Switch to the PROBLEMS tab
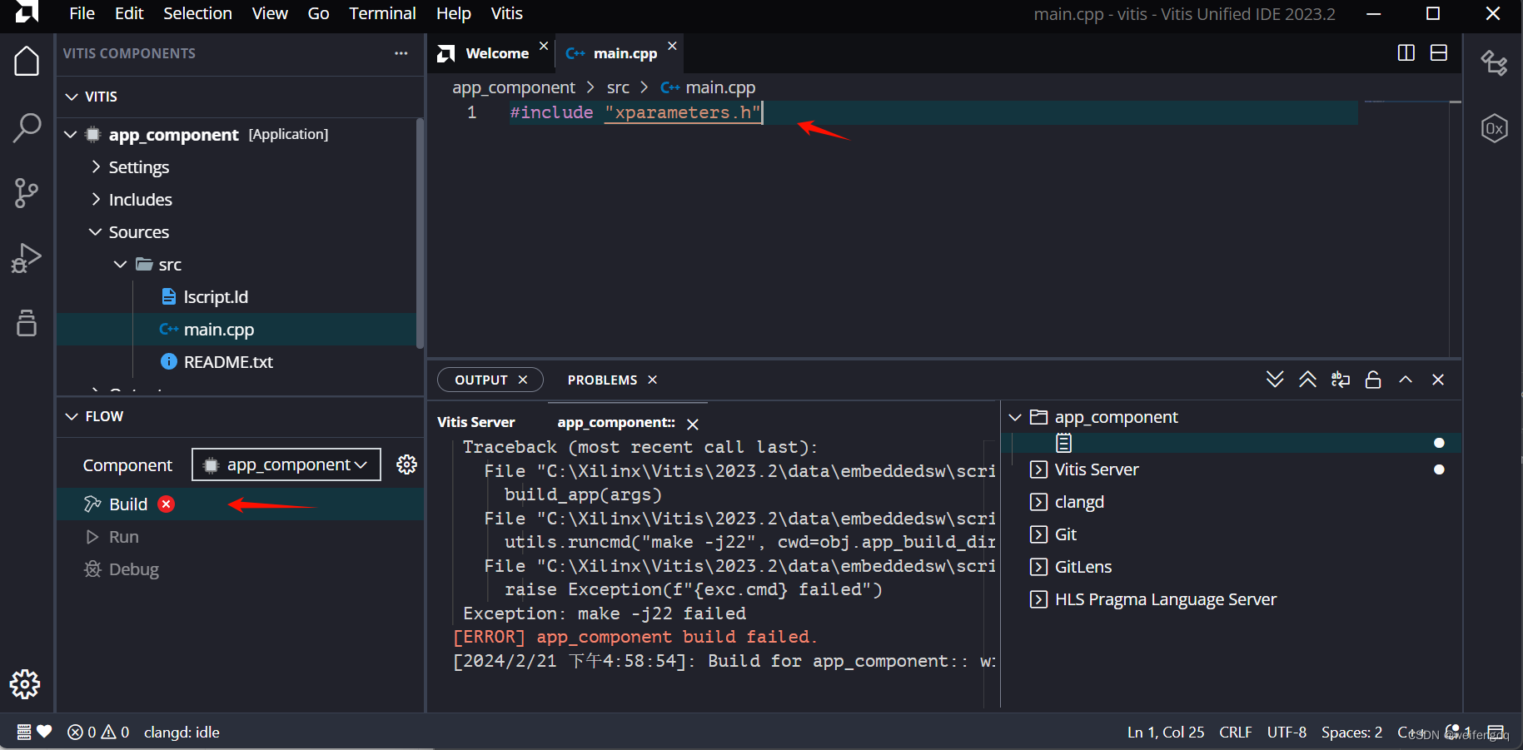This screenshot has height=750, width=1523. point(602,380)
